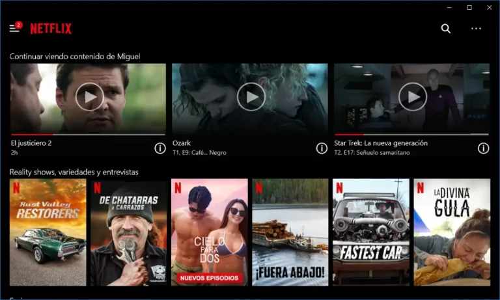The image size is (500, 300).
Task: Click the Netflix logo
Action: point(51,29)
